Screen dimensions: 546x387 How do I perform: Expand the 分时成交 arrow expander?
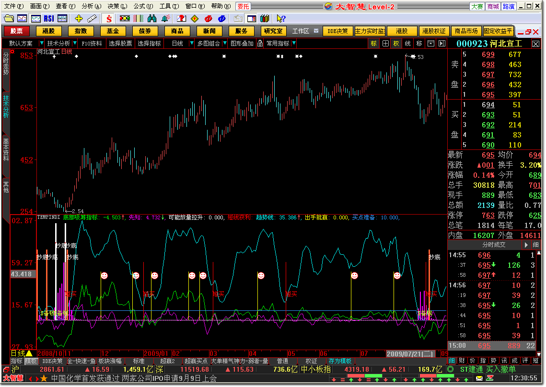coord(526,245)
